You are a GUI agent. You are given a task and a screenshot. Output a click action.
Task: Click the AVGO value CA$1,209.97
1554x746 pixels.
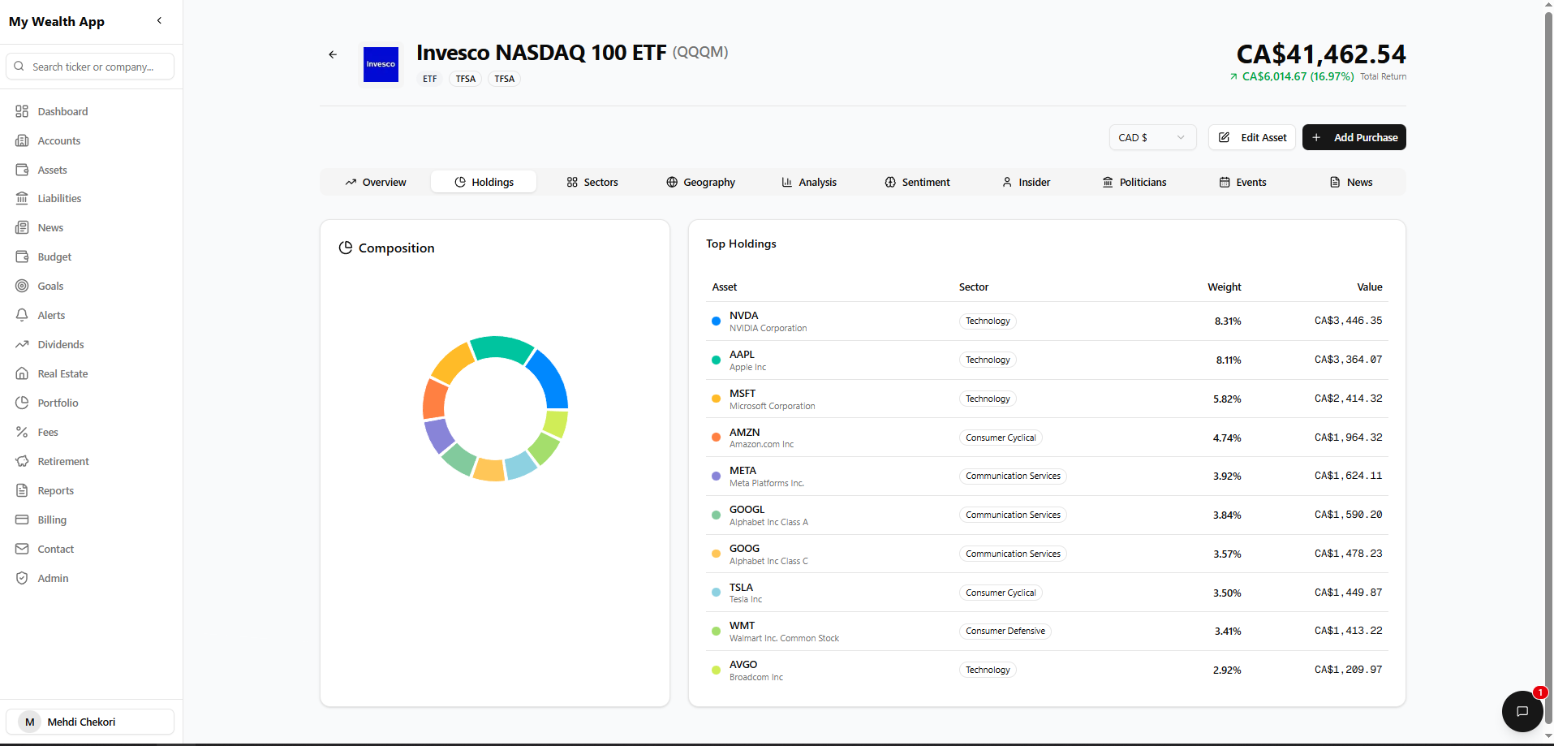click(1348, 670)
